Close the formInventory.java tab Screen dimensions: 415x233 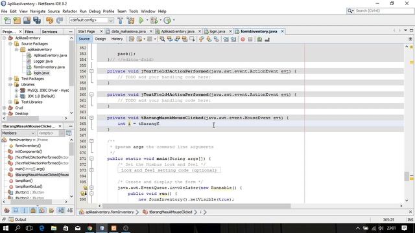283,32
